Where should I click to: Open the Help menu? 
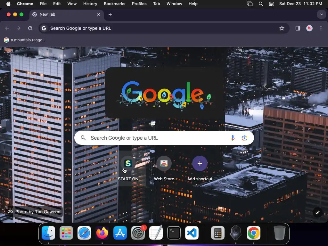pos(193,4)
